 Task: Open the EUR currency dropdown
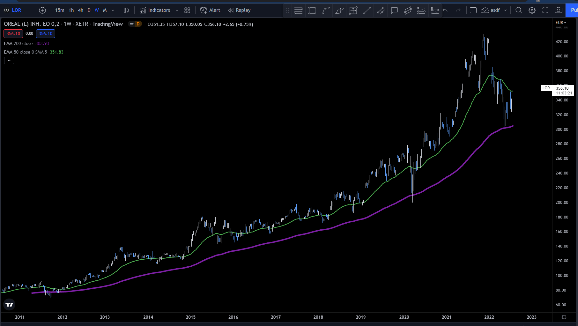point(560,22)
